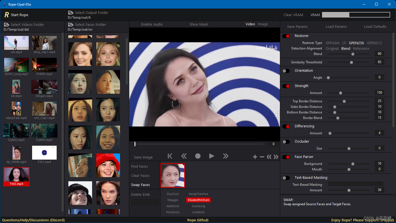Toggle the Face Parser switch
Image resolution: width=396 pixels, height=223 pixels.
(286, 157)
